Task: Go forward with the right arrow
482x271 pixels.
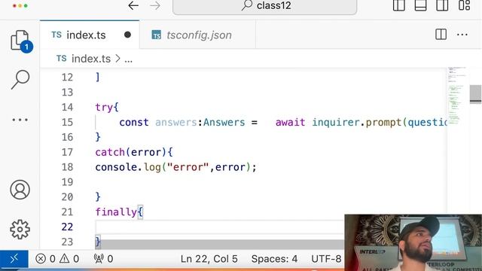Action: (155, 5)
